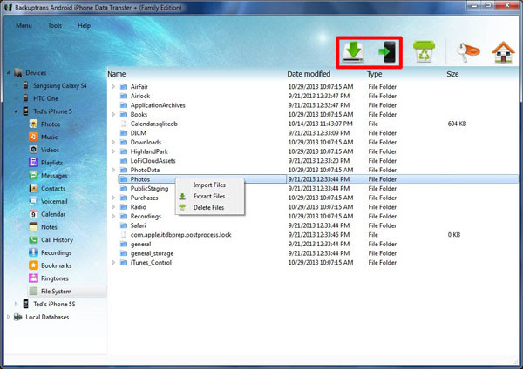Select the Safari folder
This screenshot has width=523, height=369.
[x=138, y=225]
